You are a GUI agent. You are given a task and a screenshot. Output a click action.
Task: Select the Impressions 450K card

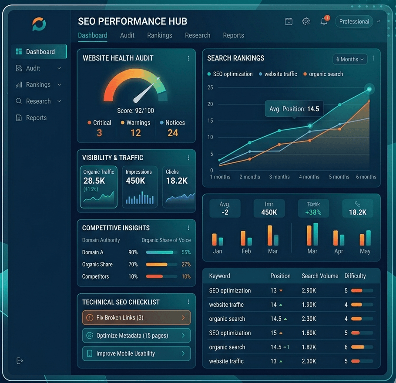pos(140,187)
